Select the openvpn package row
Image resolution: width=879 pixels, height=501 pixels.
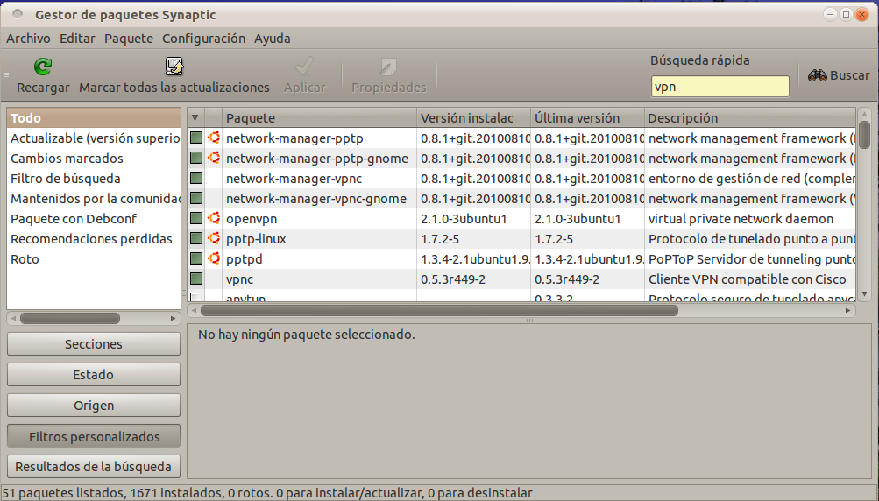[x=521, y=219]
